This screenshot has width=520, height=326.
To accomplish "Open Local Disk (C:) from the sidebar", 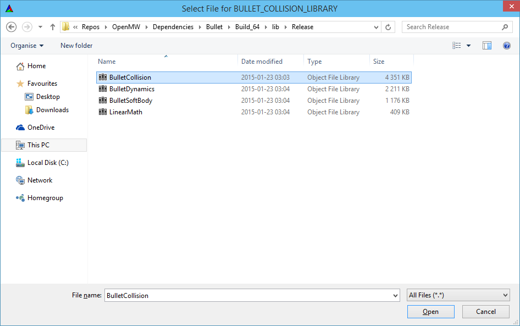I will (x=42, y=162).
